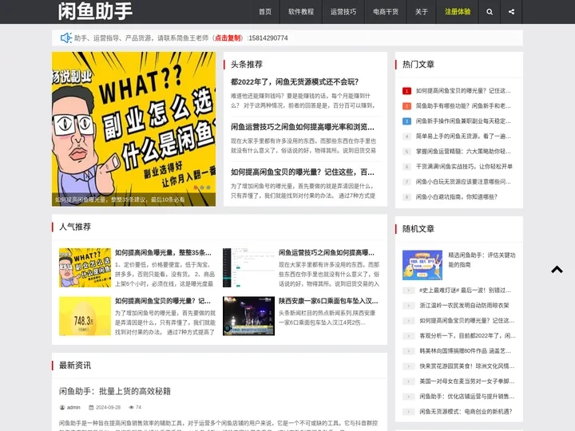This screenshot has width=575, height=431.
Task: Open random article 快来赏花游园赏美食
Action: (467, 366)
